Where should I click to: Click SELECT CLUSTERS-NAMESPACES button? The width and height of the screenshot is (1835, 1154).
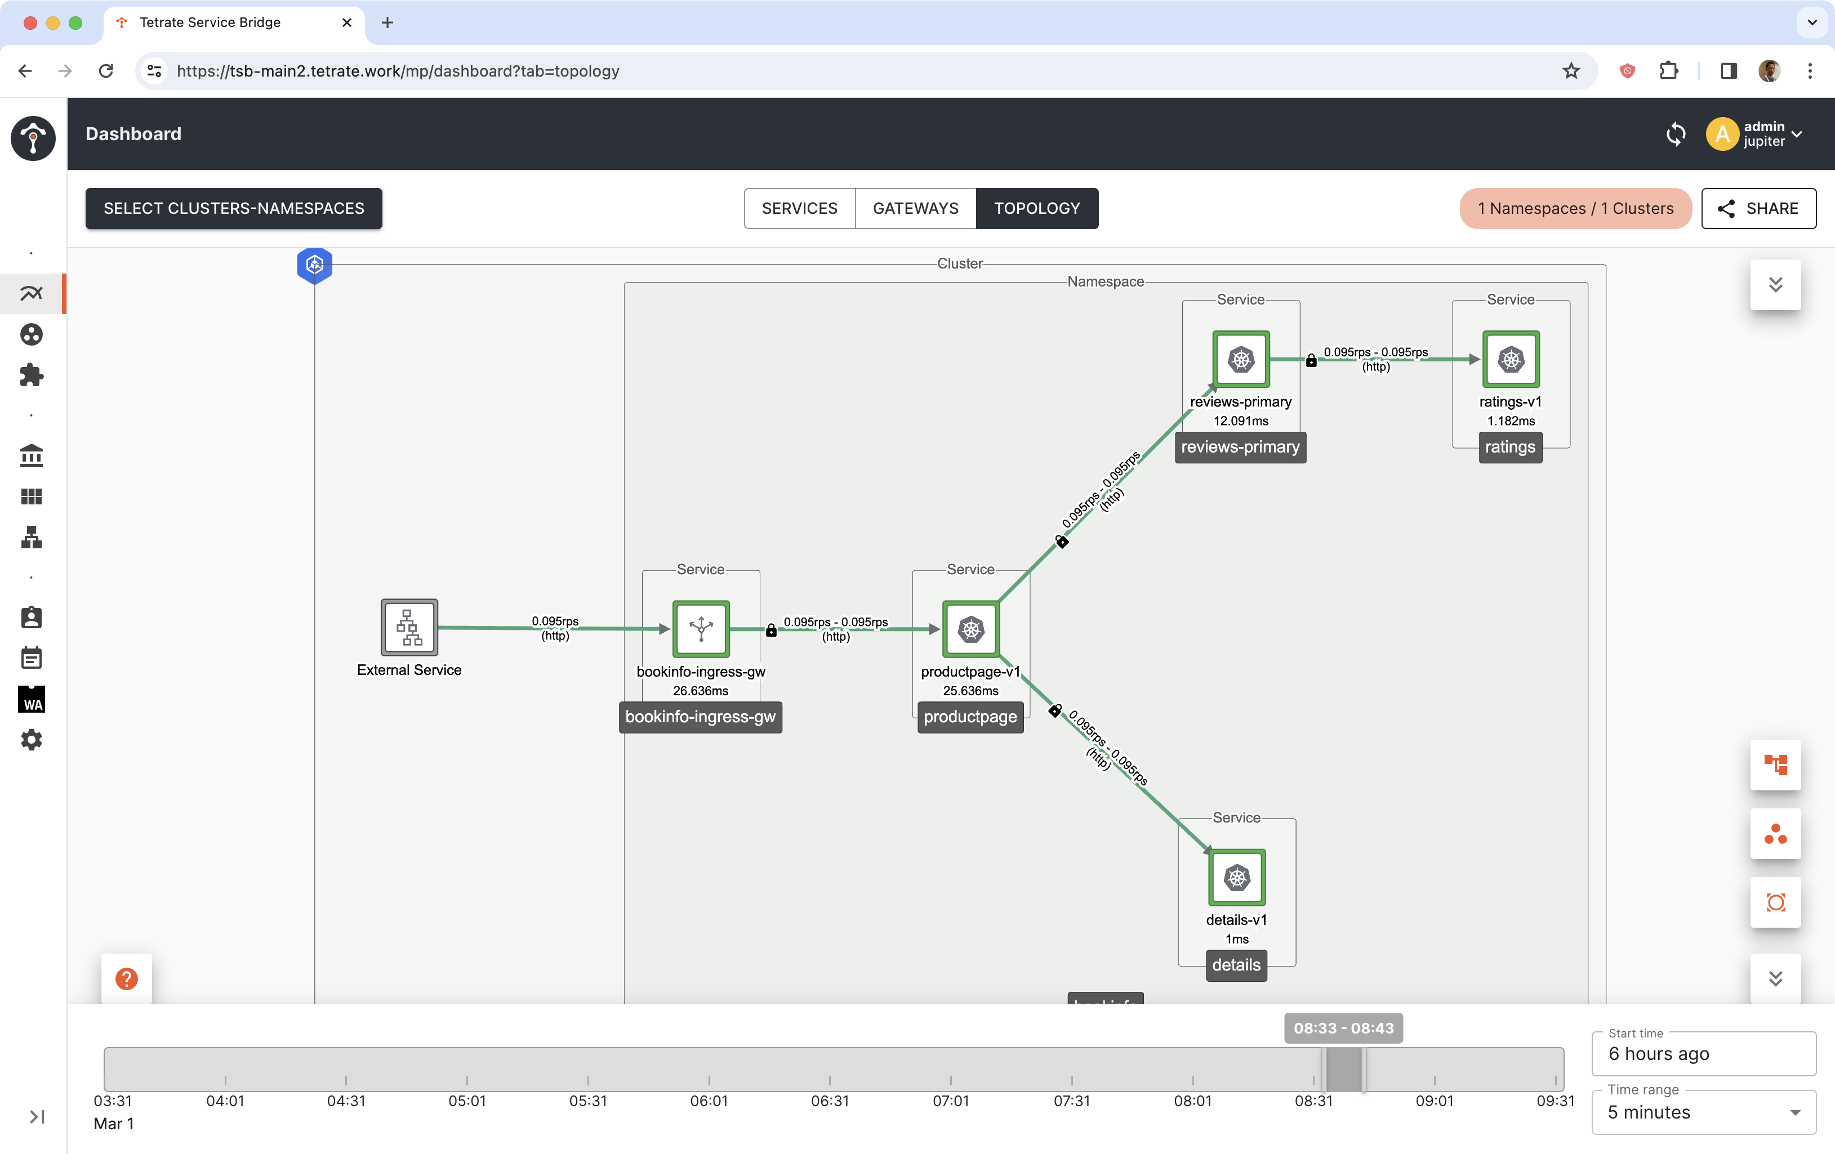pyautogui.click(x=233, y=208)
